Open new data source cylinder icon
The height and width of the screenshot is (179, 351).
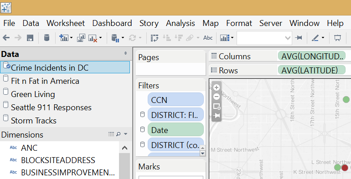(46, 38)
